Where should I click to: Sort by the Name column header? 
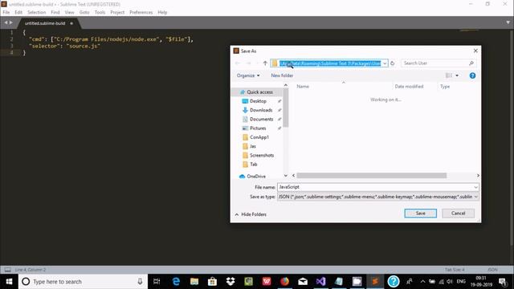click(x=303, y=87)
